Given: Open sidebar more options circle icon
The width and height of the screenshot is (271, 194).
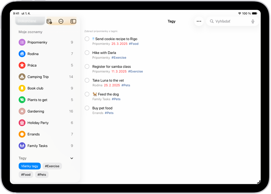Looking at the screenshot, I should coord(61,21).
